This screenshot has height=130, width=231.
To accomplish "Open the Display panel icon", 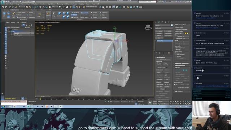I will pos(169,22).
